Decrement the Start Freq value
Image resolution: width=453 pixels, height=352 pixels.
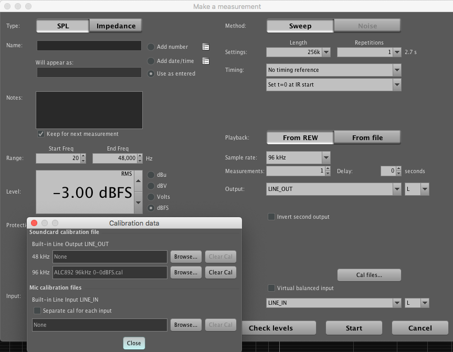pos(83,161)
